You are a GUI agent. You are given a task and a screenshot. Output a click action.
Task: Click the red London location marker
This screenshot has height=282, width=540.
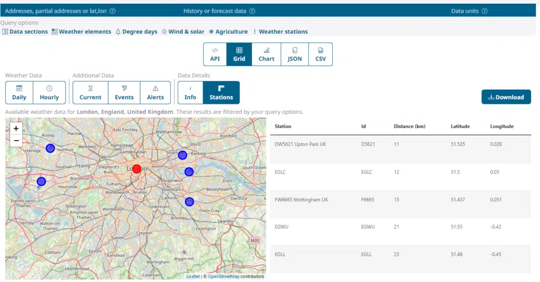click(x=137, y=169)
